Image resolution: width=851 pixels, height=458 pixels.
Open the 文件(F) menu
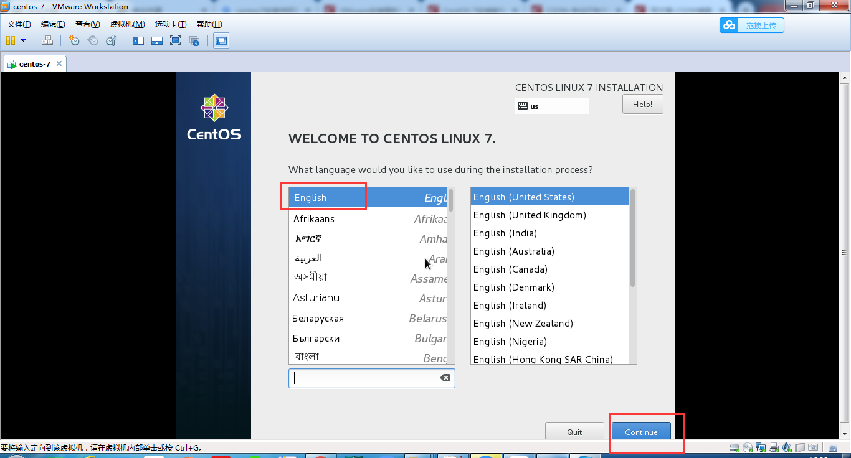[19, 24]
